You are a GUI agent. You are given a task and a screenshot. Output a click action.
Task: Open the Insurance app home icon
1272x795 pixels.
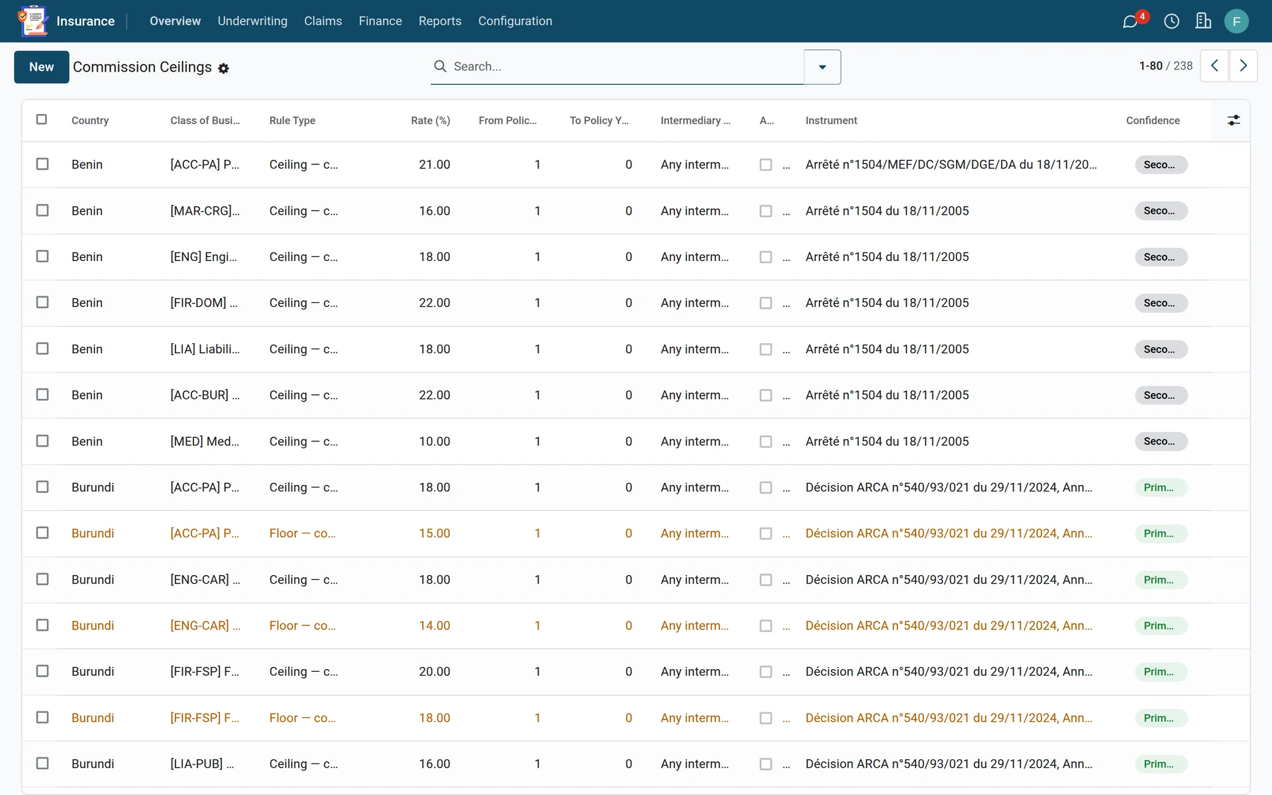click(32, 21)
